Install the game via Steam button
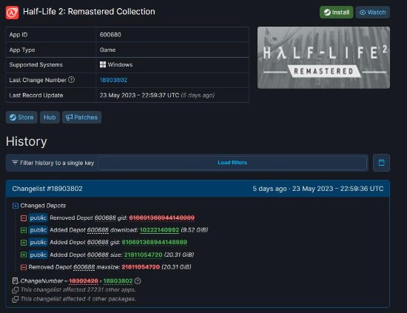Viewport: 407px width, 313px height. (336, 12)
